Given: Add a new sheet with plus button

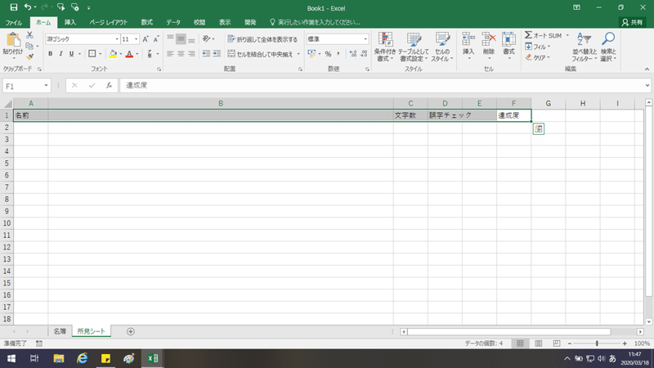Looking at the screenshot, I should click(x=131, y=331).
